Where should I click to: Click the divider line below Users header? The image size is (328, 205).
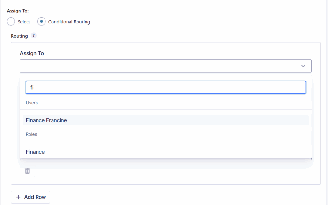coord(166,109)
